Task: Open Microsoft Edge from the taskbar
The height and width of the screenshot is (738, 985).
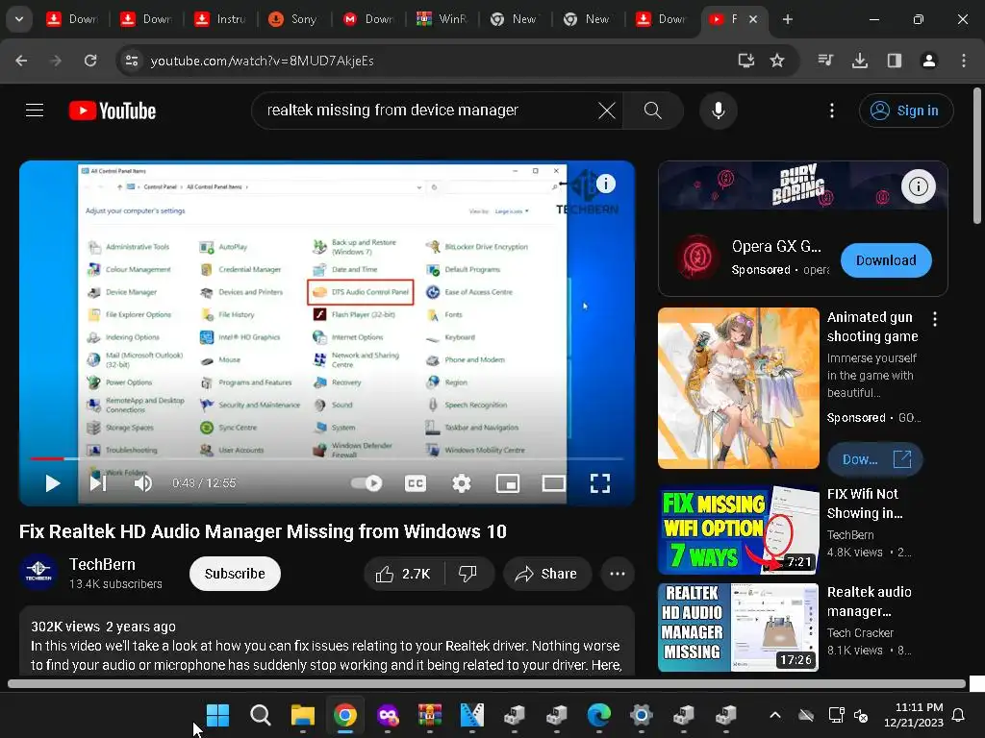Action: (598, 715)
